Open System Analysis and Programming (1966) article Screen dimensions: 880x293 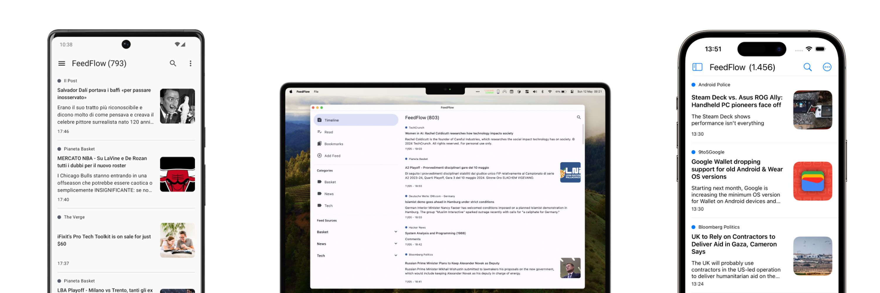point(492,236)
